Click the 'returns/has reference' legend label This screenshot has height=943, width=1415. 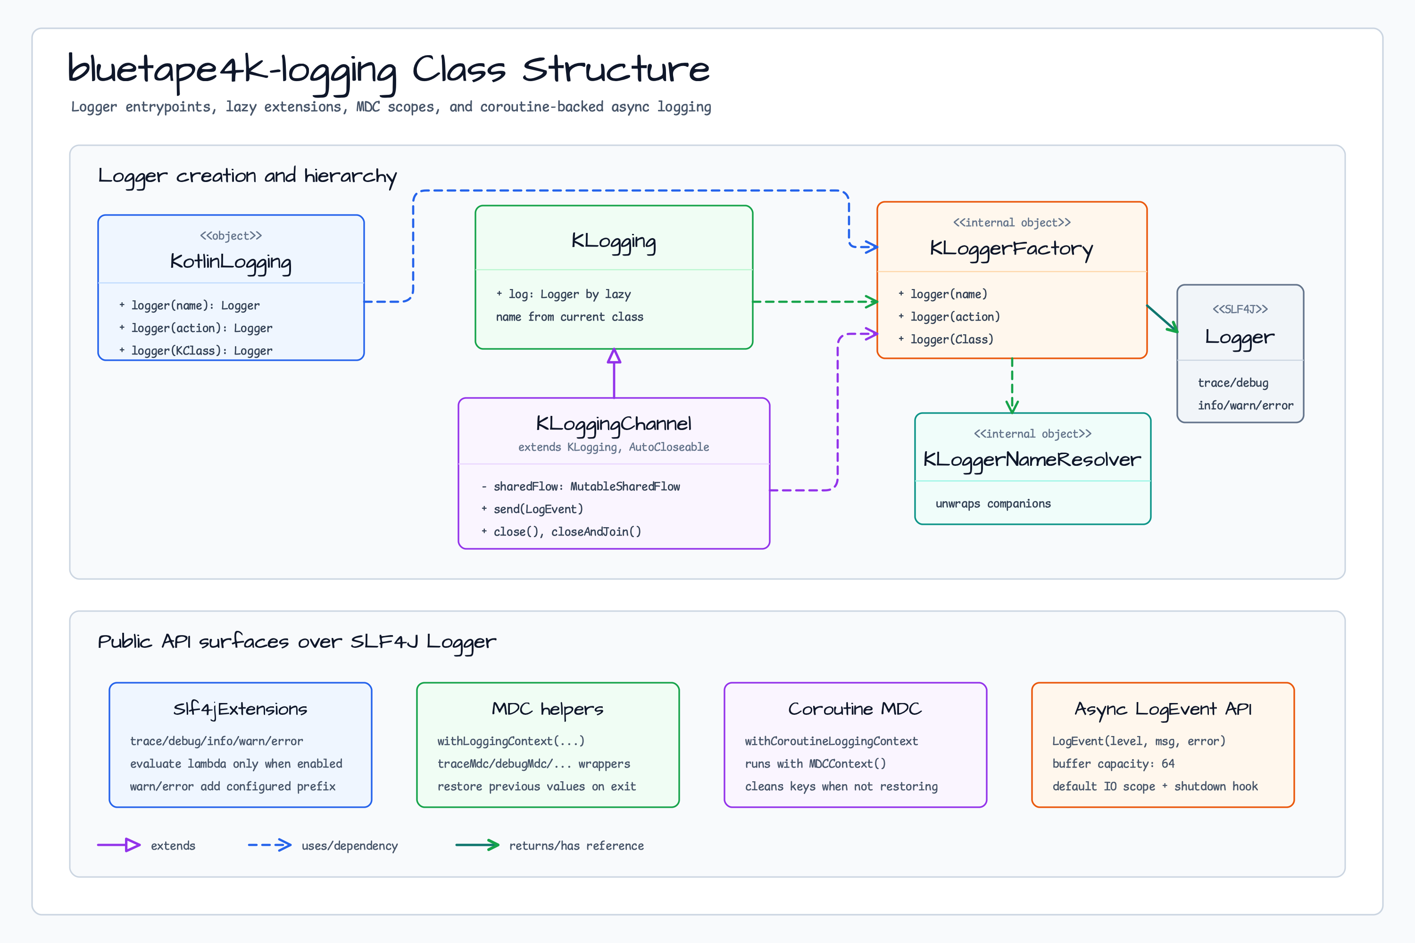pyautogui.click(x=576, y=846)
